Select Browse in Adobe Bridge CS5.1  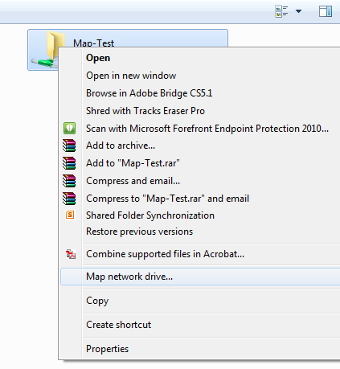coord(149,93)
